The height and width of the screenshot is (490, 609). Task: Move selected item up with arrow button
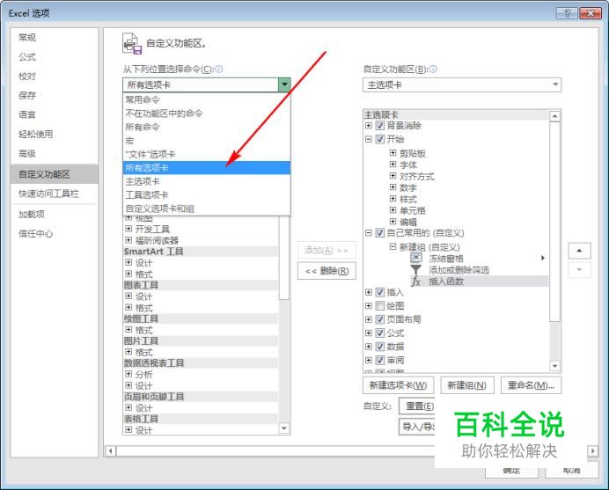point(579,251)
